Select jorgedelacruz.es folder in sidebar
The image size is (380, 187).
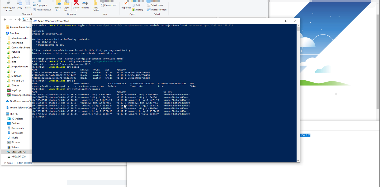18,66
